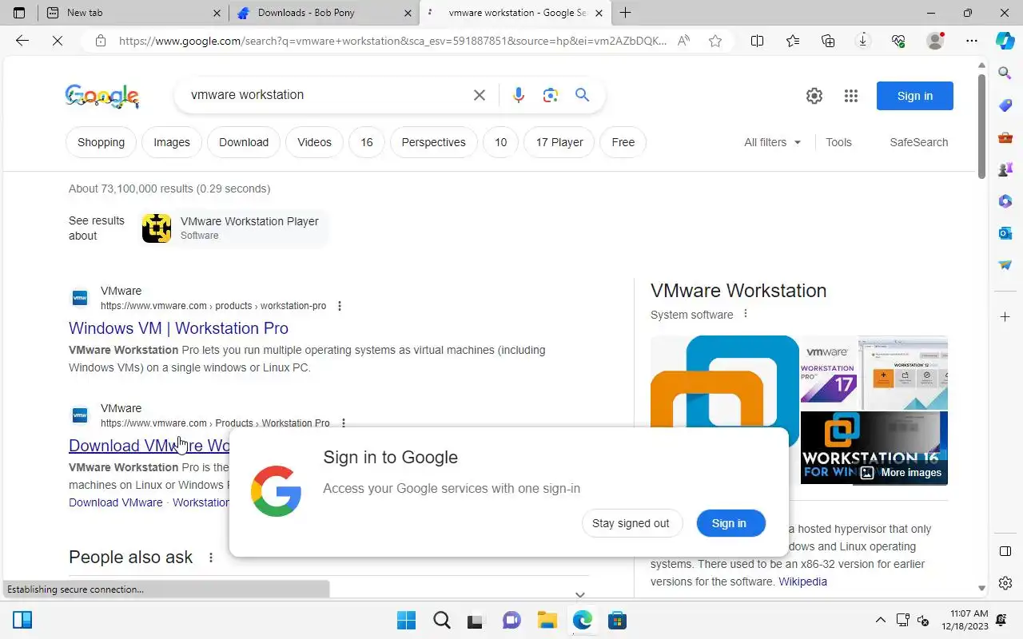Open Windows VM | Workstation Pro link
The image size is (1023, 639).
point(178,328)
